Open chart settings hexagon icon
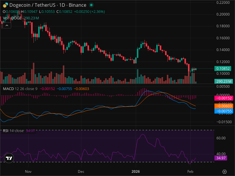 tap(224, 172)
